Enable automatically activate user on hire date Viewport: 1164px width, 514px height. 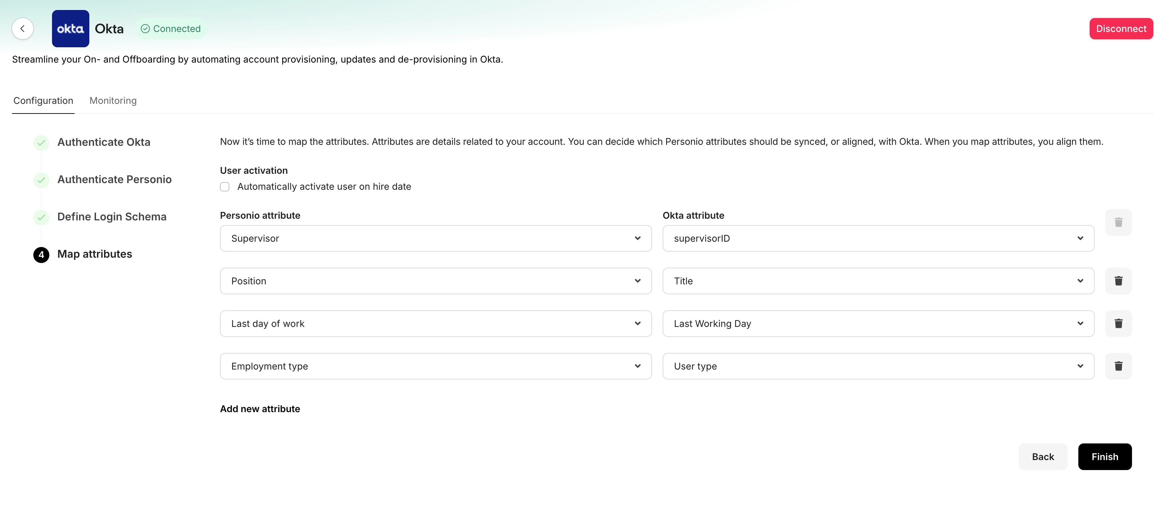(x=225, y=187)
